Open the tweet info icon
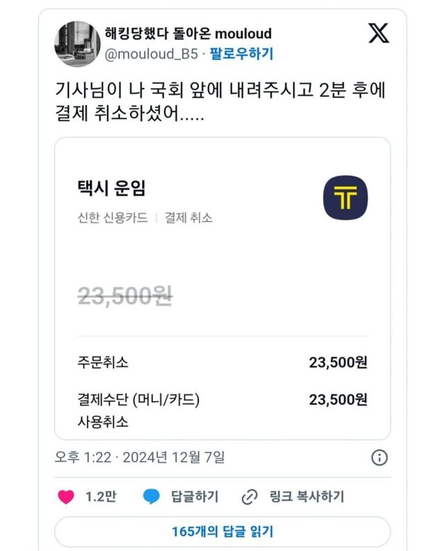 379,458
